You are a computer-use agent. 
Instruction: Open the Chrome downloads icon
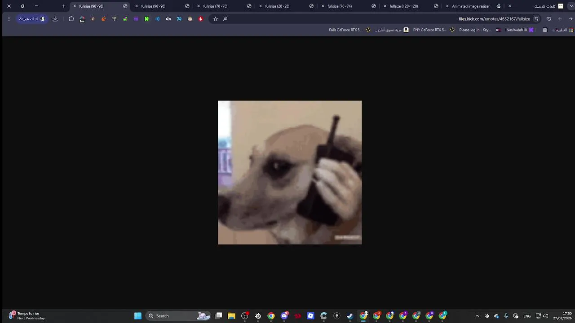pos(55,19)
